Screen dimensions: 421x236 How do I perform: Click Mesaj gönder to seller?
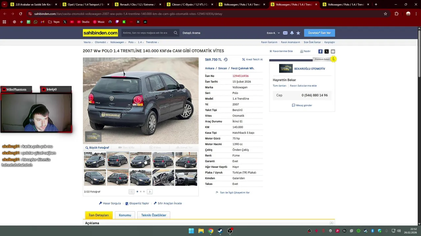coord(302,105)
